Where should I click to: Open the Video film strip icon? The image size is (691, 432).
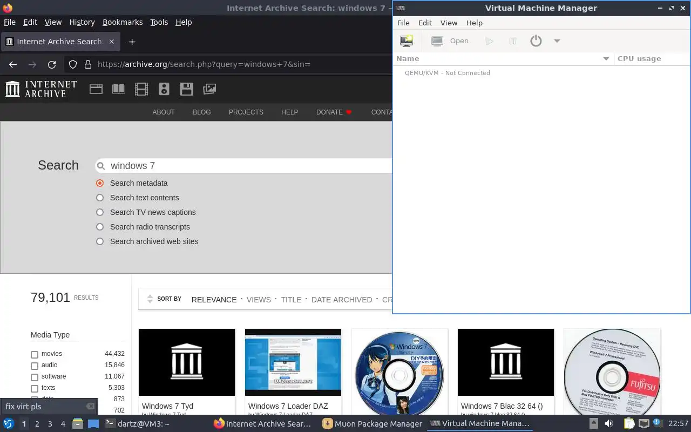point(141,89)
